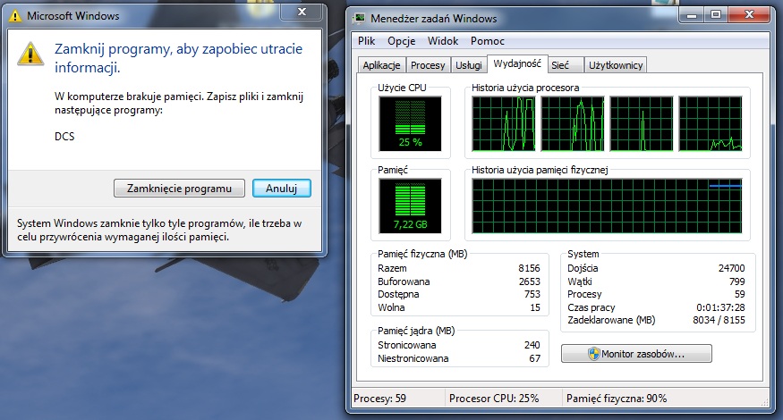The image size is (783, 420).
Task: Click the shield icon on Monitor zasobów
Action: click(593, 354)
